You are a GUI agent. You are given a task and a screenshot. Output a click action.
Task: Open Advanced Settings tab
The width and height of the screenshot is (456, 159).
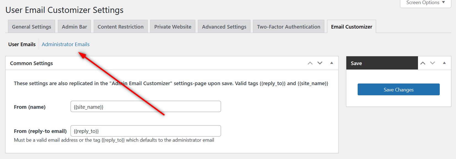[x=224, y=27]
